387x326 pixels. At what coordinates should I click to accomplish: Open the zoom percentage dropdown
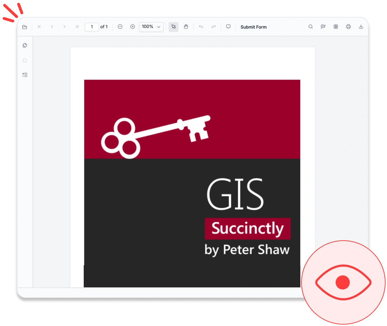coord(151,27)
